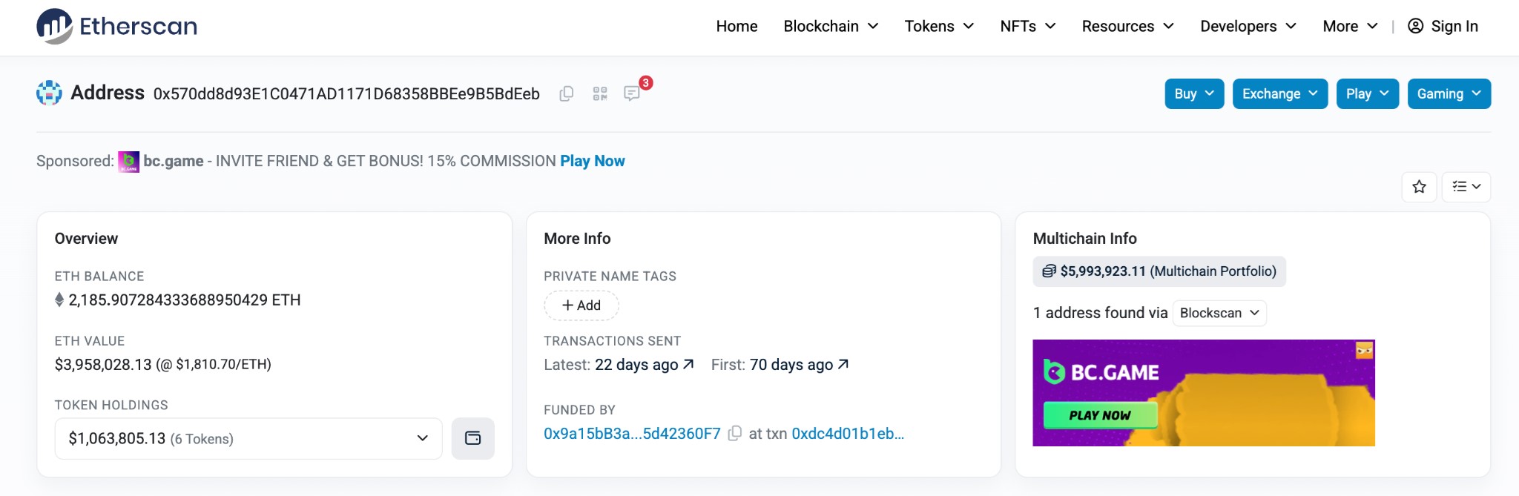Open the Tokens menu

point(939,27)
